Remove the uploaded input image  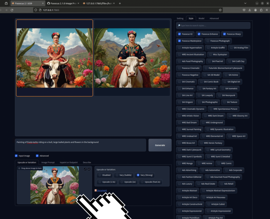[x=89, y=169]
